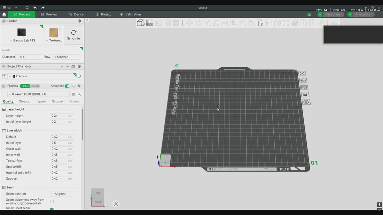Click the Home icon in top bar
The width and height of the screenshot is (383, 215).
coord(4,14)
